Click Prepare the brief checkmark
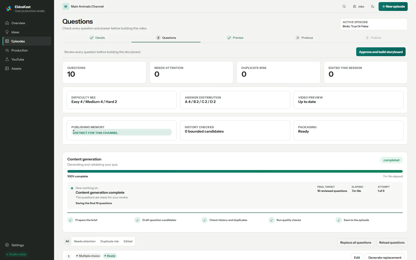 click(70, 220)
